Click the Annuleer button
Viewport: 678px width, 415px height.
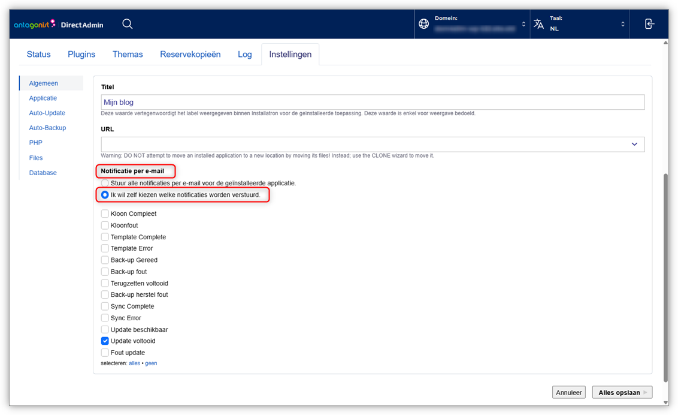(x=568, y=392)
